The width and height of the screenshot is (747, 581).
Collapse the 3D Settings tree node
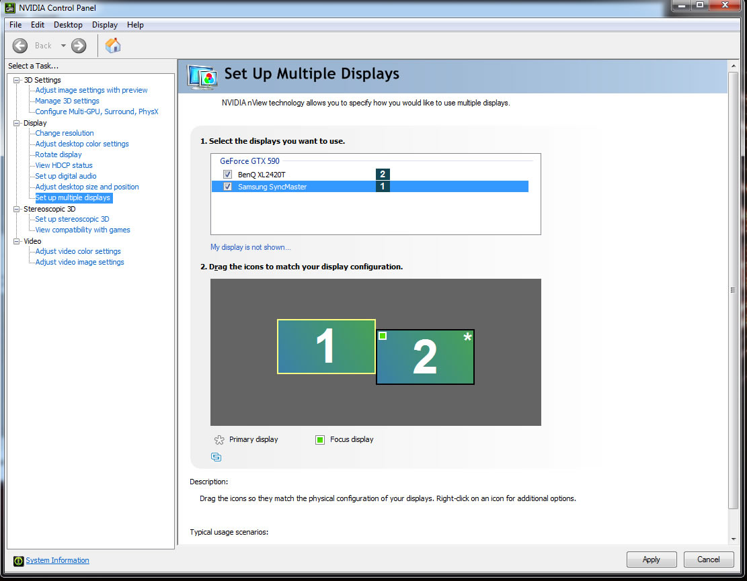point(17,80)
